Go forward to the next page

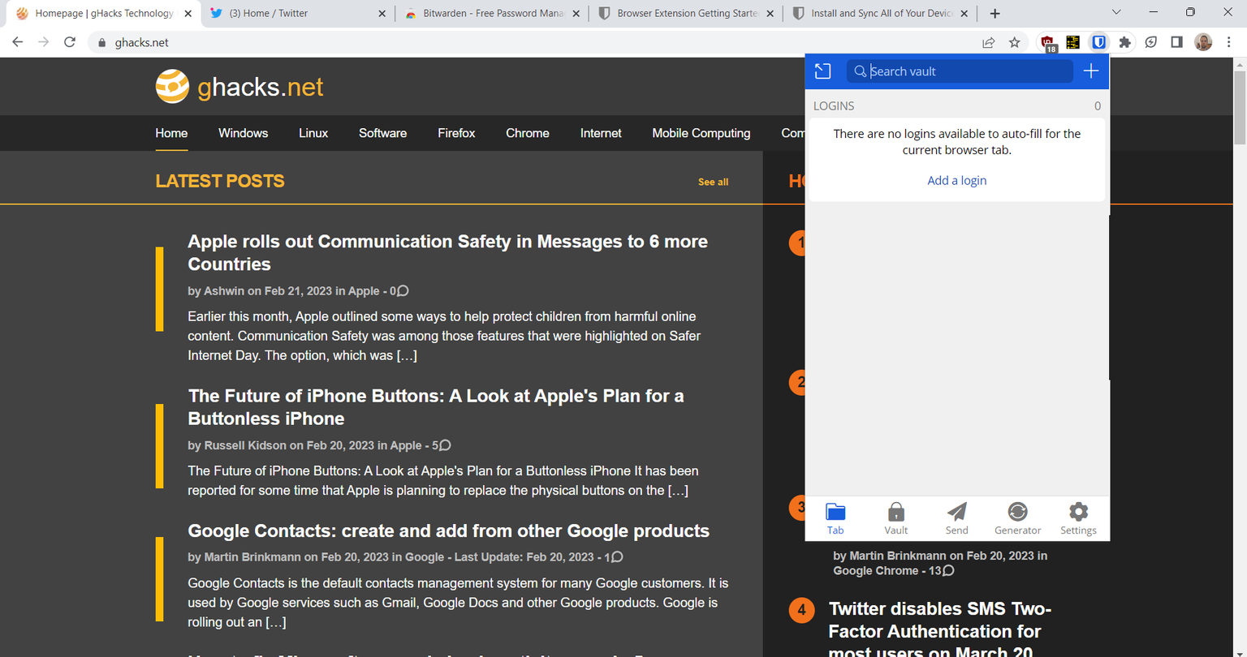(44, 42)
